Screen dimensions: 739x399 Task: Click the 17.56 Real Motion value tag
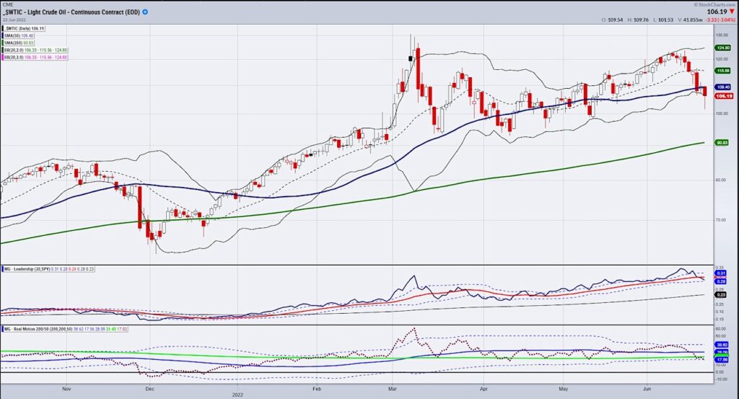(722, 359)
